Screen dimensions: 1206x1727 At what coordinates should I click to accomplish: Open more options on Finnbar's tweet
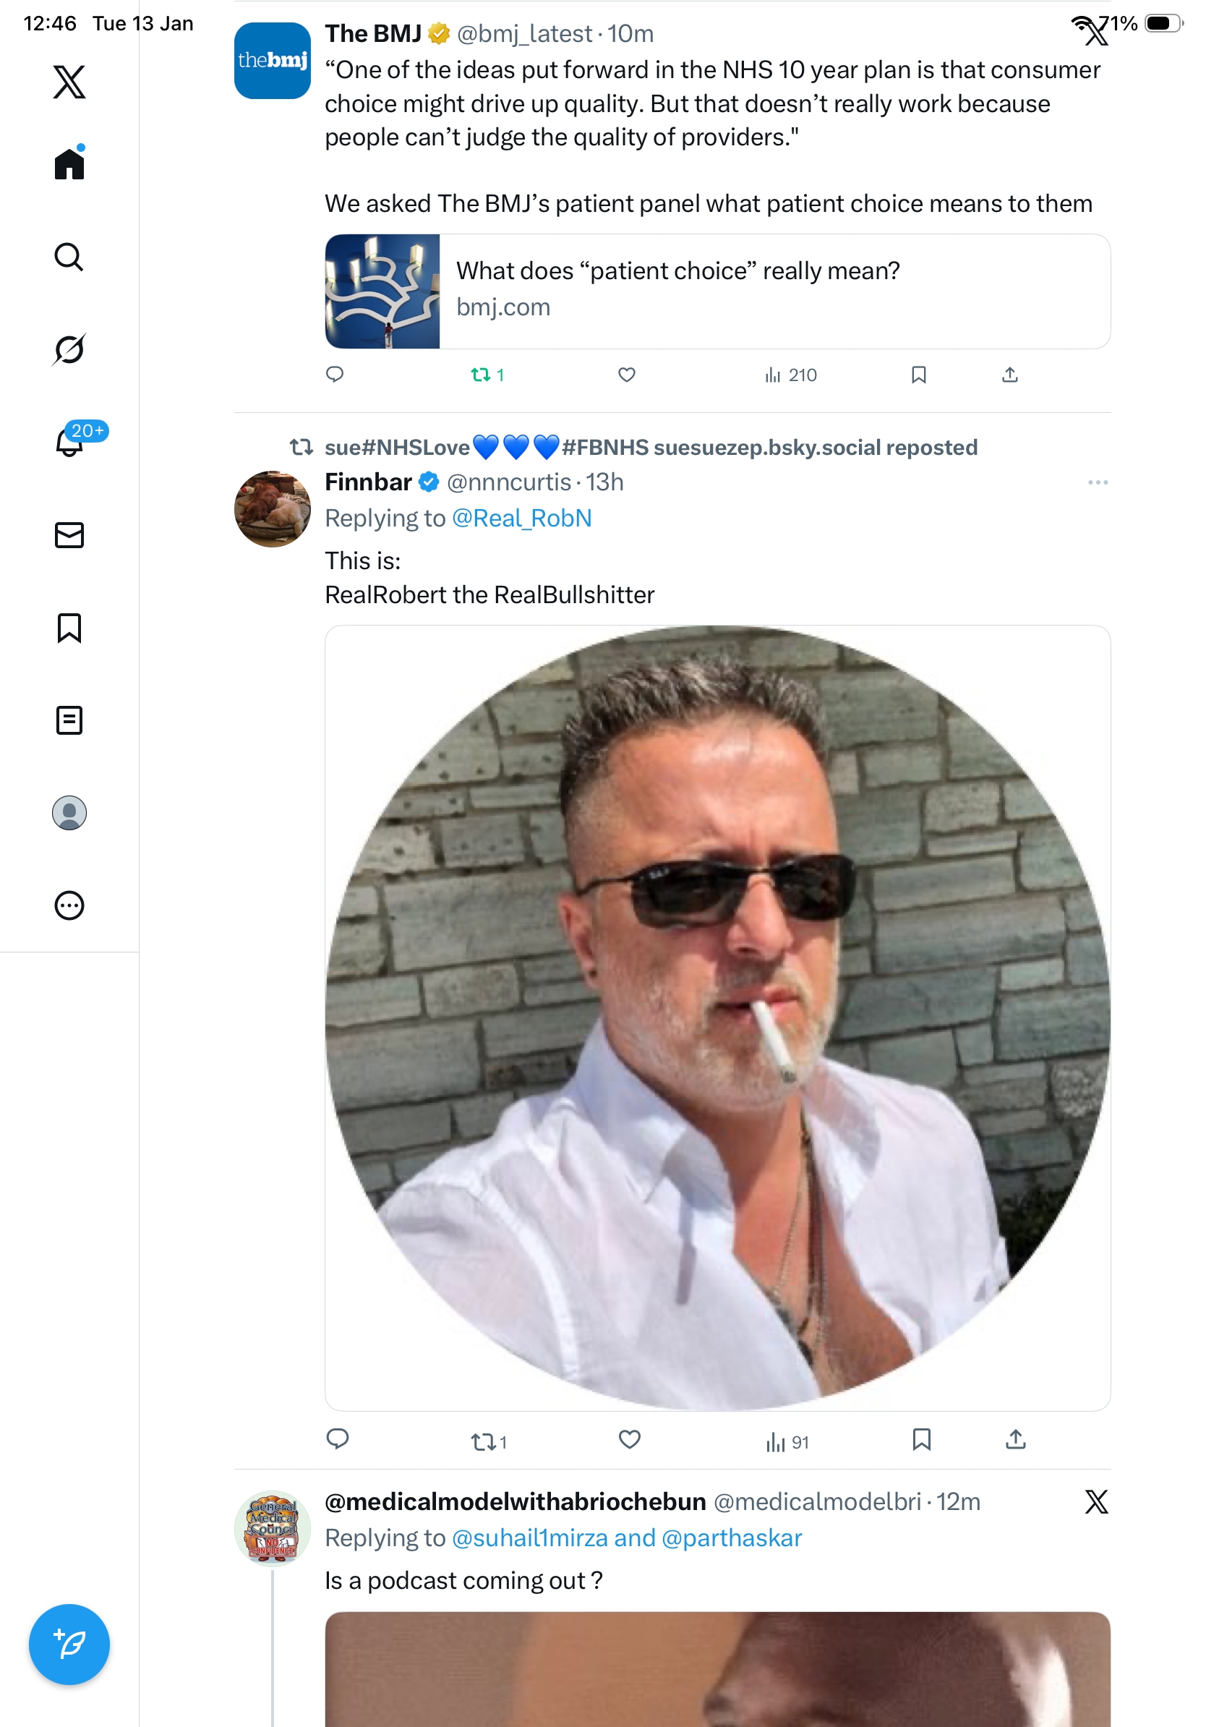[1097, 482]
